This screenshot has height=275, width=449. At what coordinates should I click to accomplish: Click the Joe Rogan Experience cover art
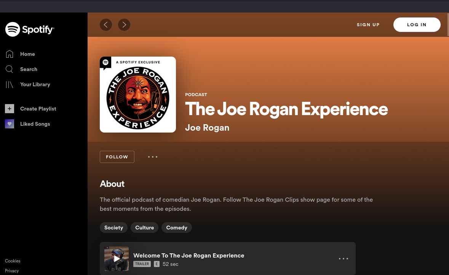click(x=138, y=95)
